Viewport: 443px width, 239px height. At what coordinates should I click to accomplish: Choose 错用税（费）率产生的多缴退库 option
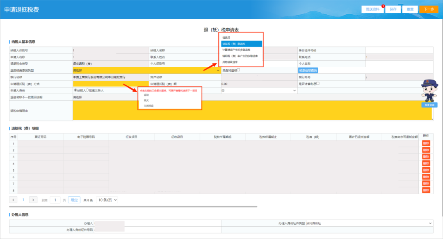[240, 56]
